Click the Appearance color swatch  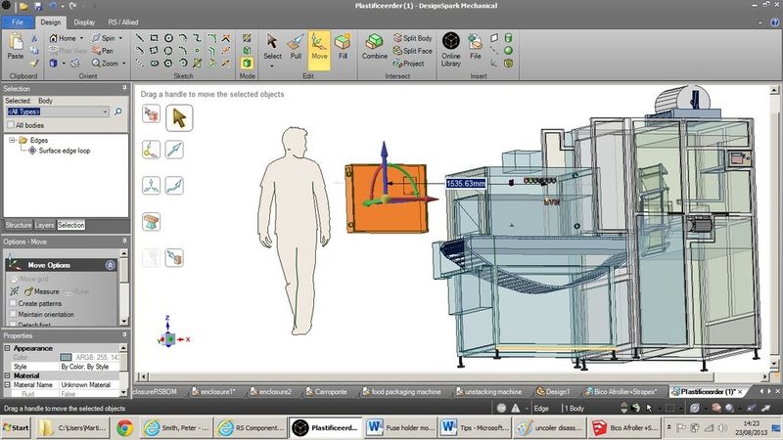click(66, 357)
